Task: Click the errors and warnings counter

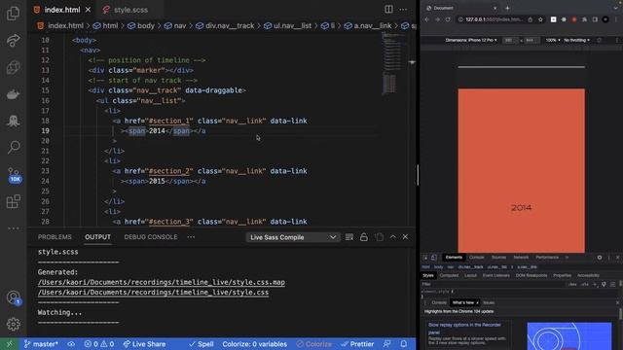Action: [99, 344]
